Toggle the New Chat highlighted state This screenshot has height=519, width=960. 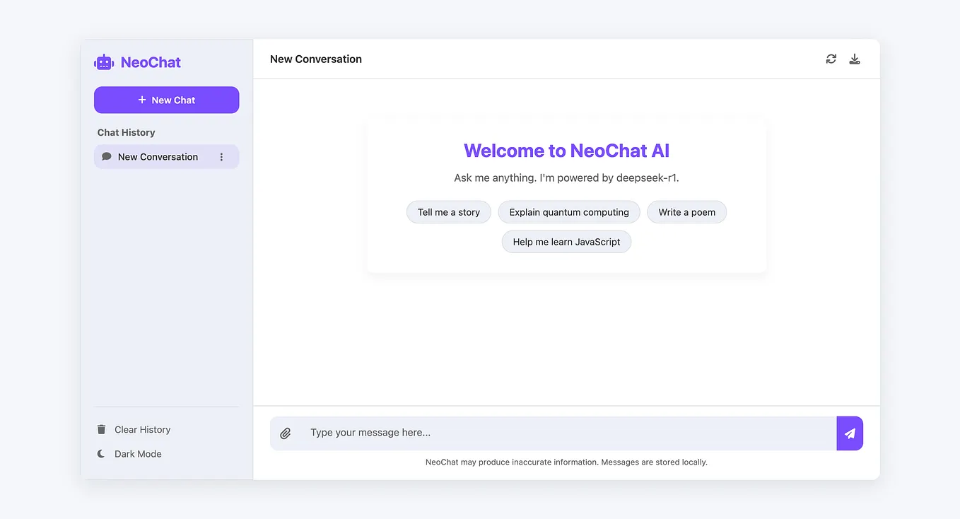166,100
